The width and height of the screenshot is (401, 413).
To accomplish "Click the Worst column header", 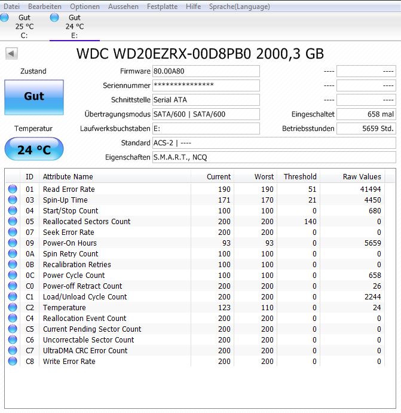I will pos(256,176).
